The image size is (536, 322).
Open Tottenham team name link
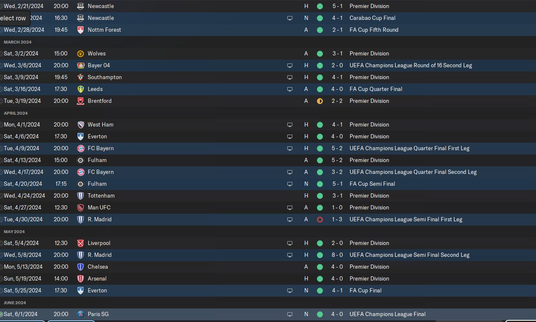pos(101,196)
